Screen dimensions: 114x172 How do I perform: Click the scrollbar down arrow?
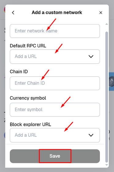point(107,165)
